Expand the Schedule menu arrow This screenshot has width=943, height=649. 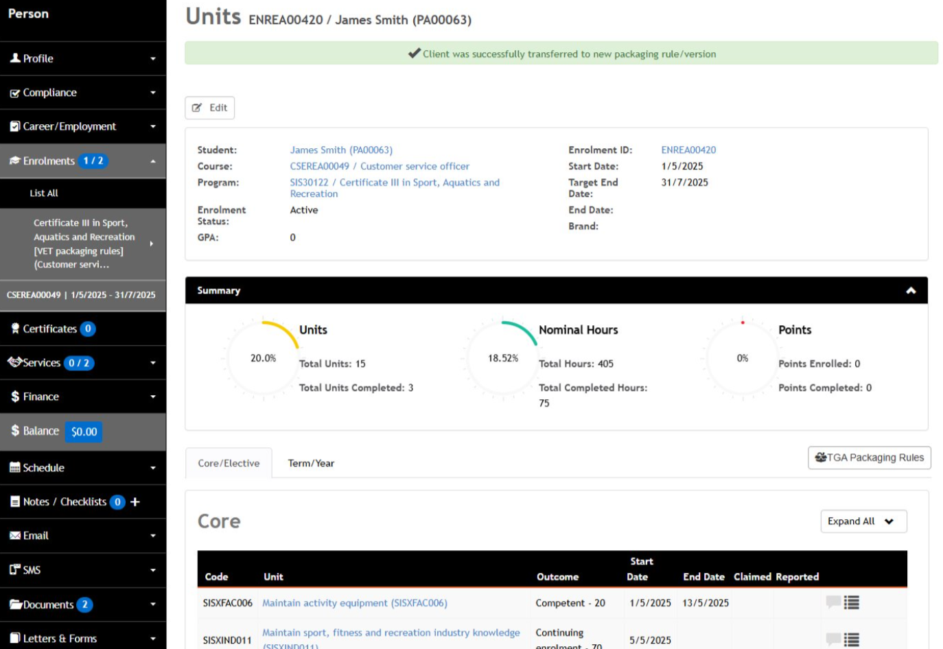pyautogui.click(x=153, y=468)
